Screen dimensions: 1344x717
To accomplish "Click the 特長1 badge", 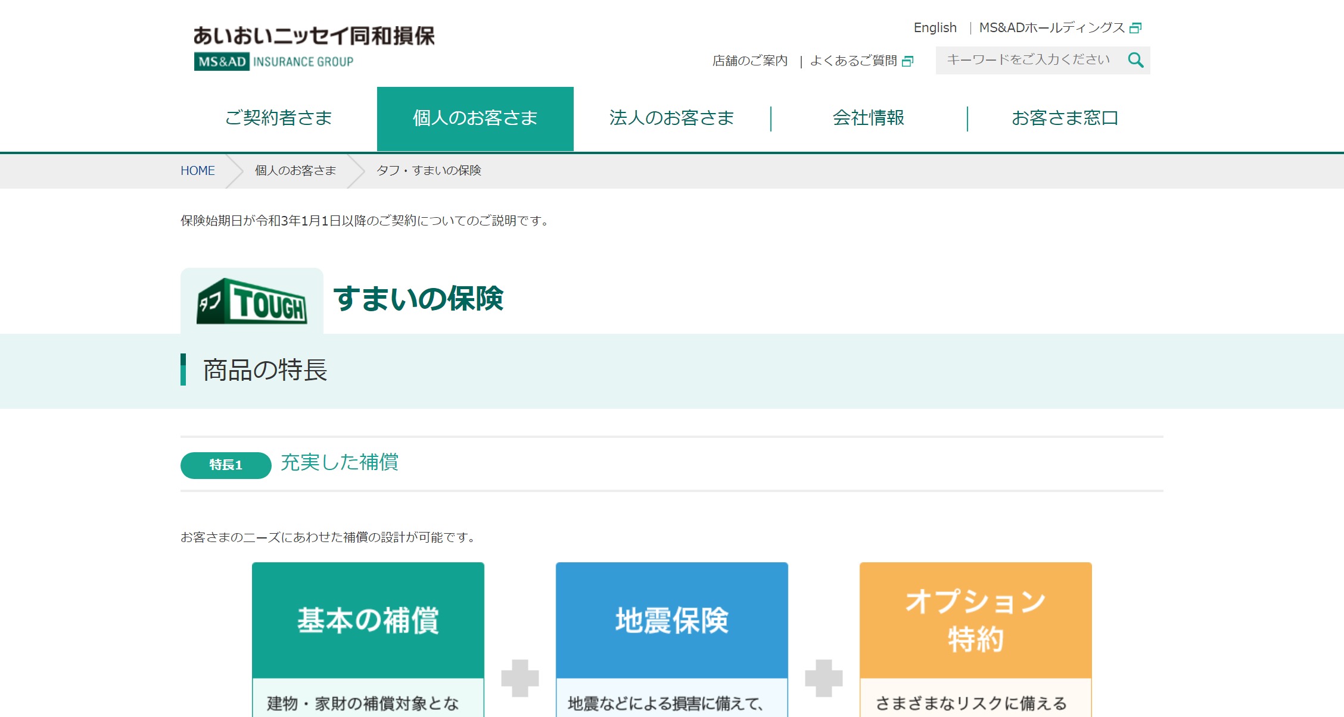I will (x=226, y=465).
